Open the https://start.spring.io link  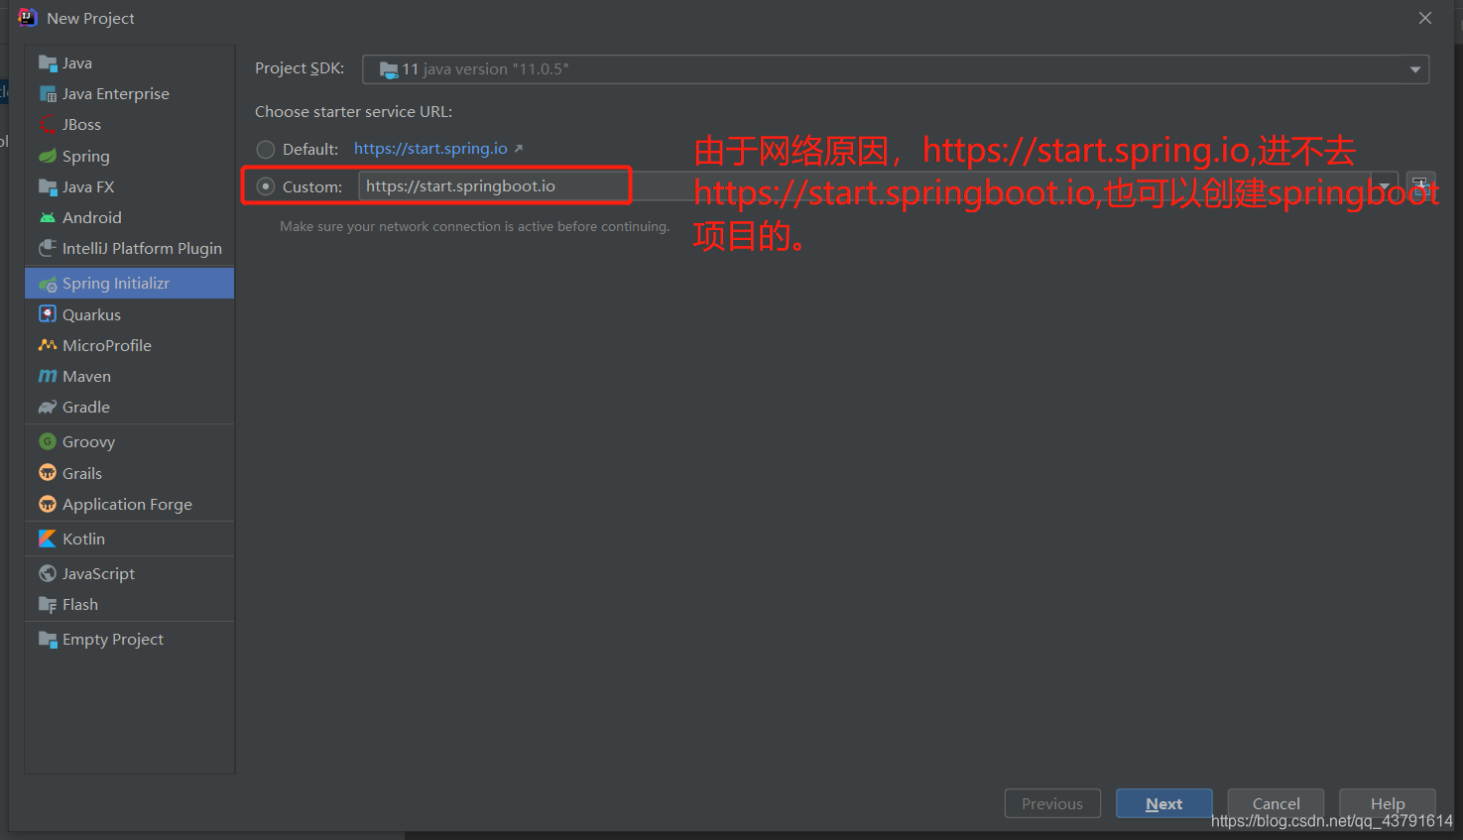[430, 149]
